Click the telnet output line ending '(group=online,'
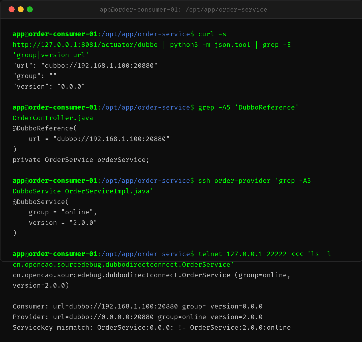Screen dimensions: 362x342 (152, 275)
